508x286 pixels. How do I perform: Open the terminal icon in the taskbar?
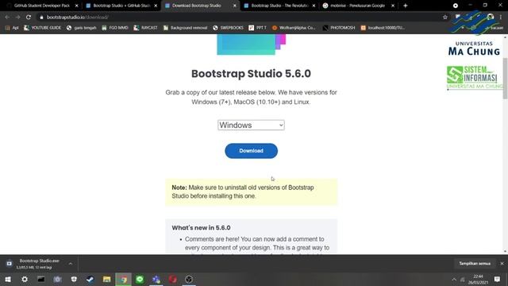point(40,279)
